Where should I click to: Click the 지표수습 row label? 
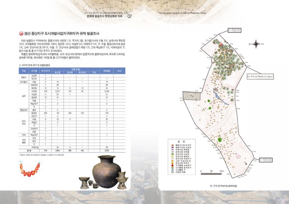click(x=34, y=147)
